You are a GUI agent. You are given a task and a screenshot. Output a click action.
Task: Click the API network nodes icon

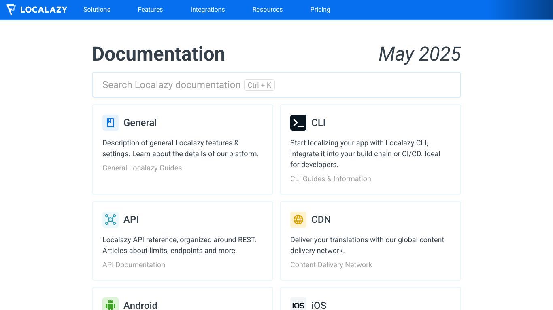coord(111,220)
